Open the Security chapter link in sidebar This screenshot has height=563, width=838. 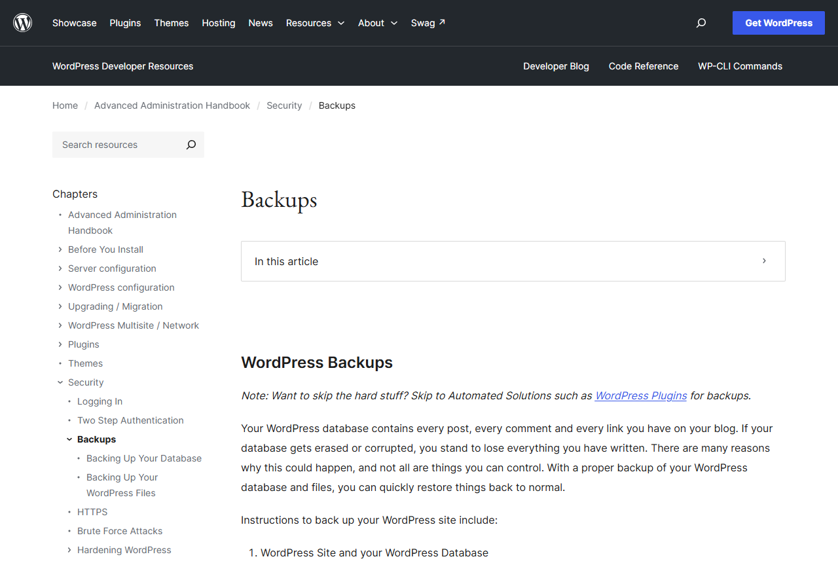pyautogui.click(x=86, y=382)
